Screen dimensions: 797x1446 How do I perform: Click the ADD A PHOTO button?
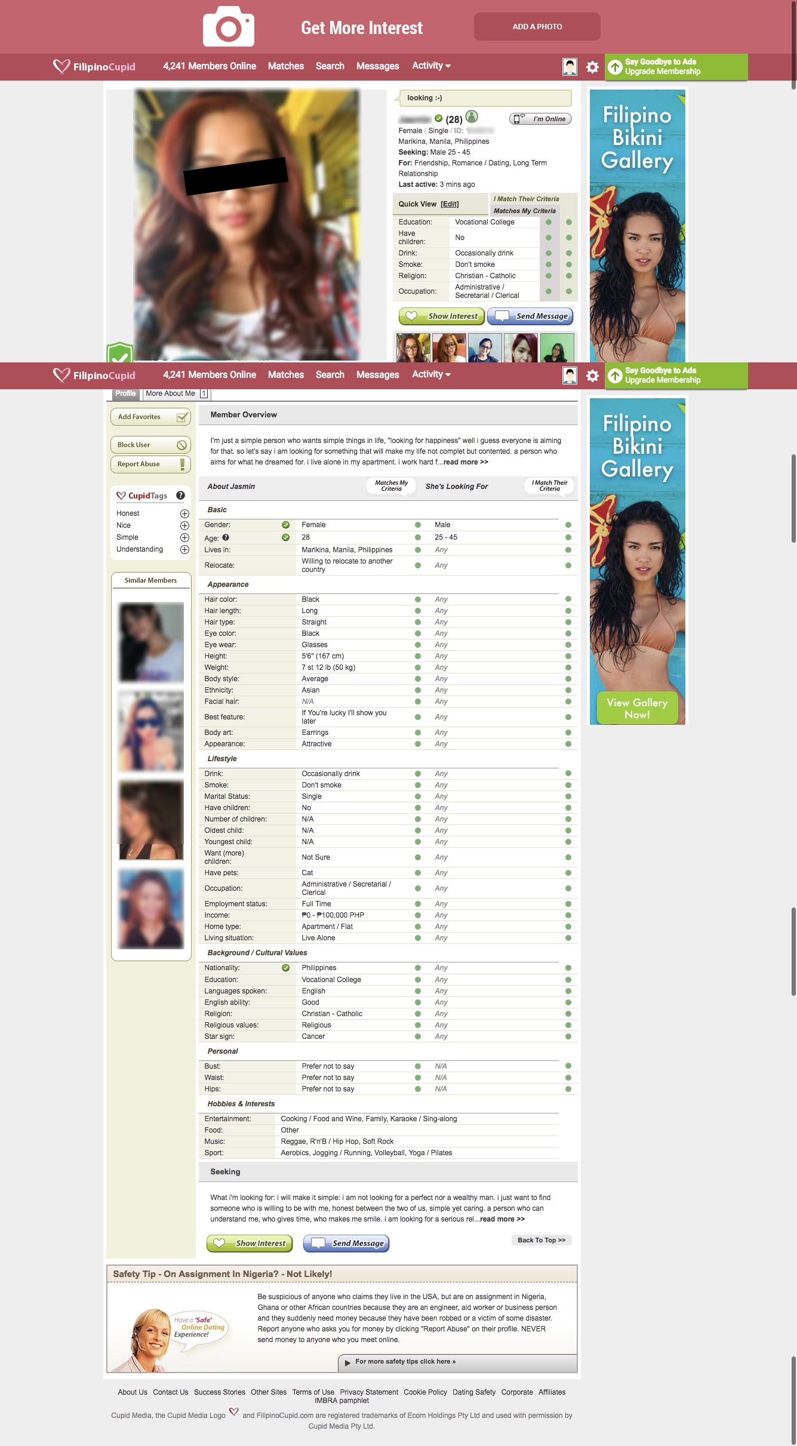coord(537,27)
